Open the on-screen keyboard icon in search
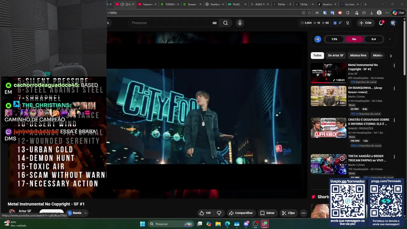This screenshot has height=229, width=407. (x=215, y=23)
